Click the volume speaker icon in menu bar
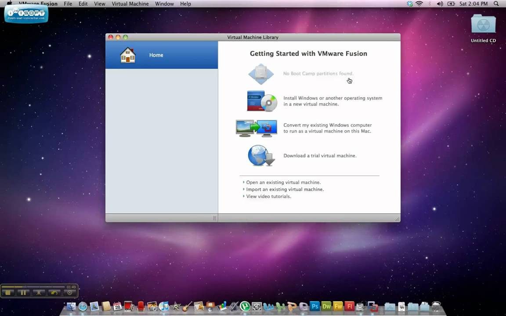The width and height of the screenshot is (506, 316). point(440,4)
